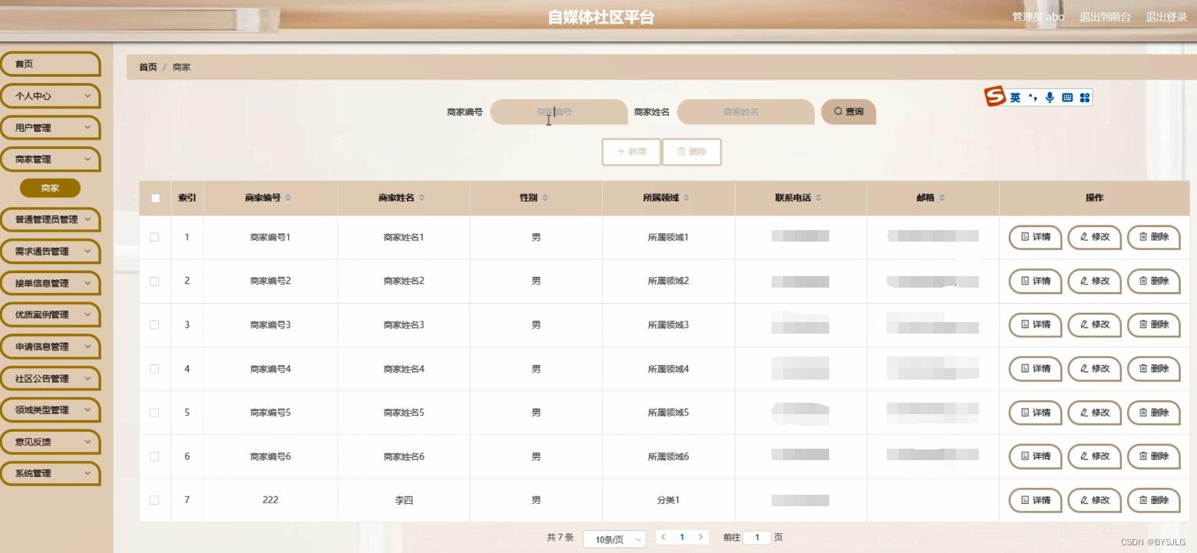Open the 领域类型管理 menu
1197x553 pixels.
click(50, 410)
